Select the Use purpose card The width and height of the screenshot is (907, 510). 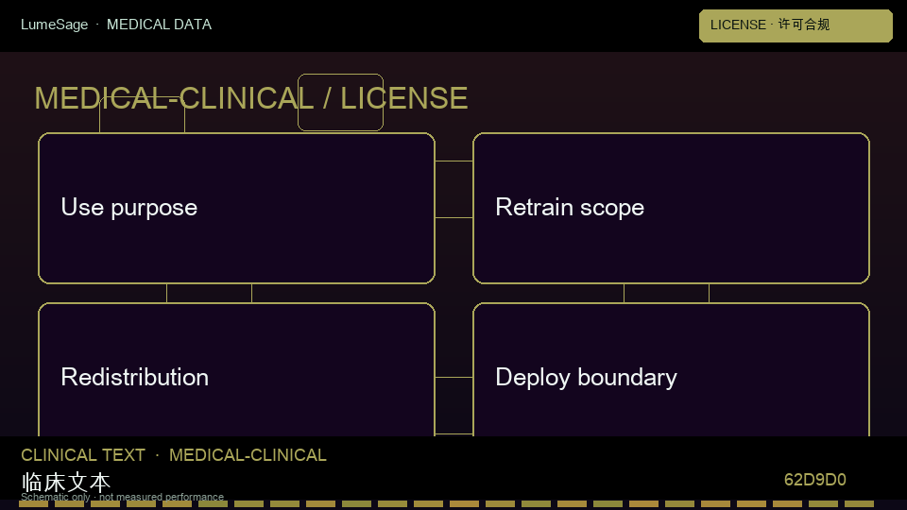(236, 208)
